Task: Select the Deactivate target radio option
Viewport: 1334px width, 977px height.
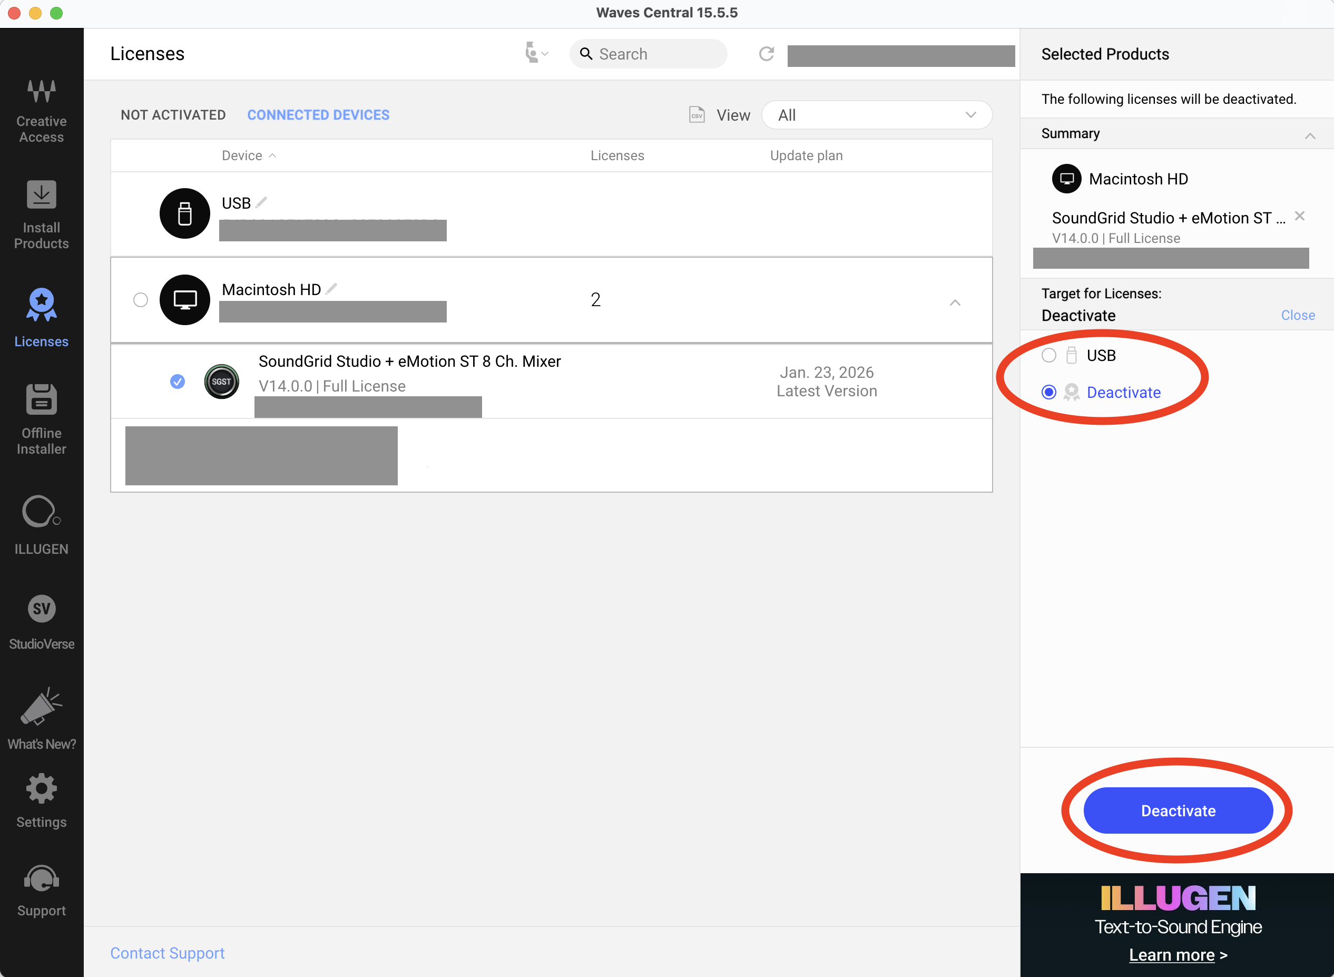Action: tap(1048, 392)
